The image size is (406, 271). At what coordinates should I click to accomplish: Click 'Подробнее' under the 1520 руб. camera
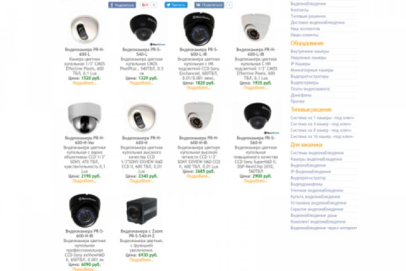coord(85,83)
